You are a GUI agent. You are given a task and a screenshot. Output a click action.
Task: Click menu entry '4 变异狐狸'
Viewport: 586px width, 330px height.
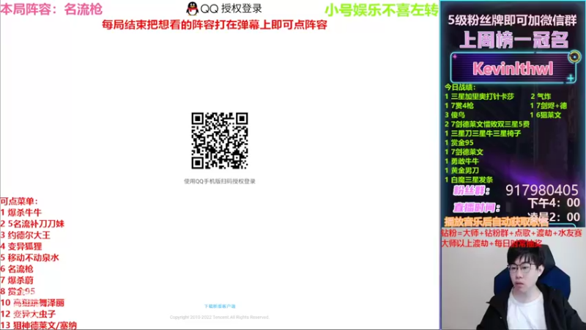pos(21,246)
